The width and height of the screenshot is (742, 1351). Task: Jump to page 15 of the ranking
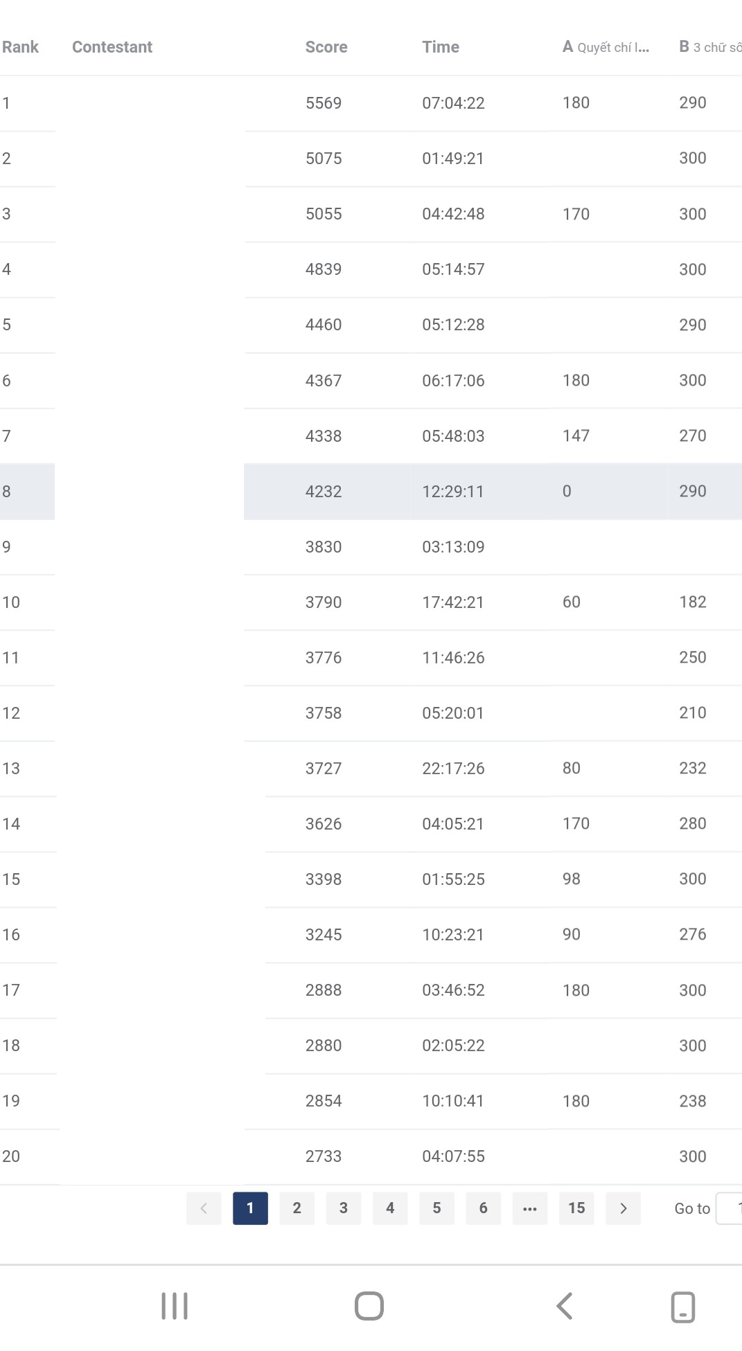point(576,1208)
